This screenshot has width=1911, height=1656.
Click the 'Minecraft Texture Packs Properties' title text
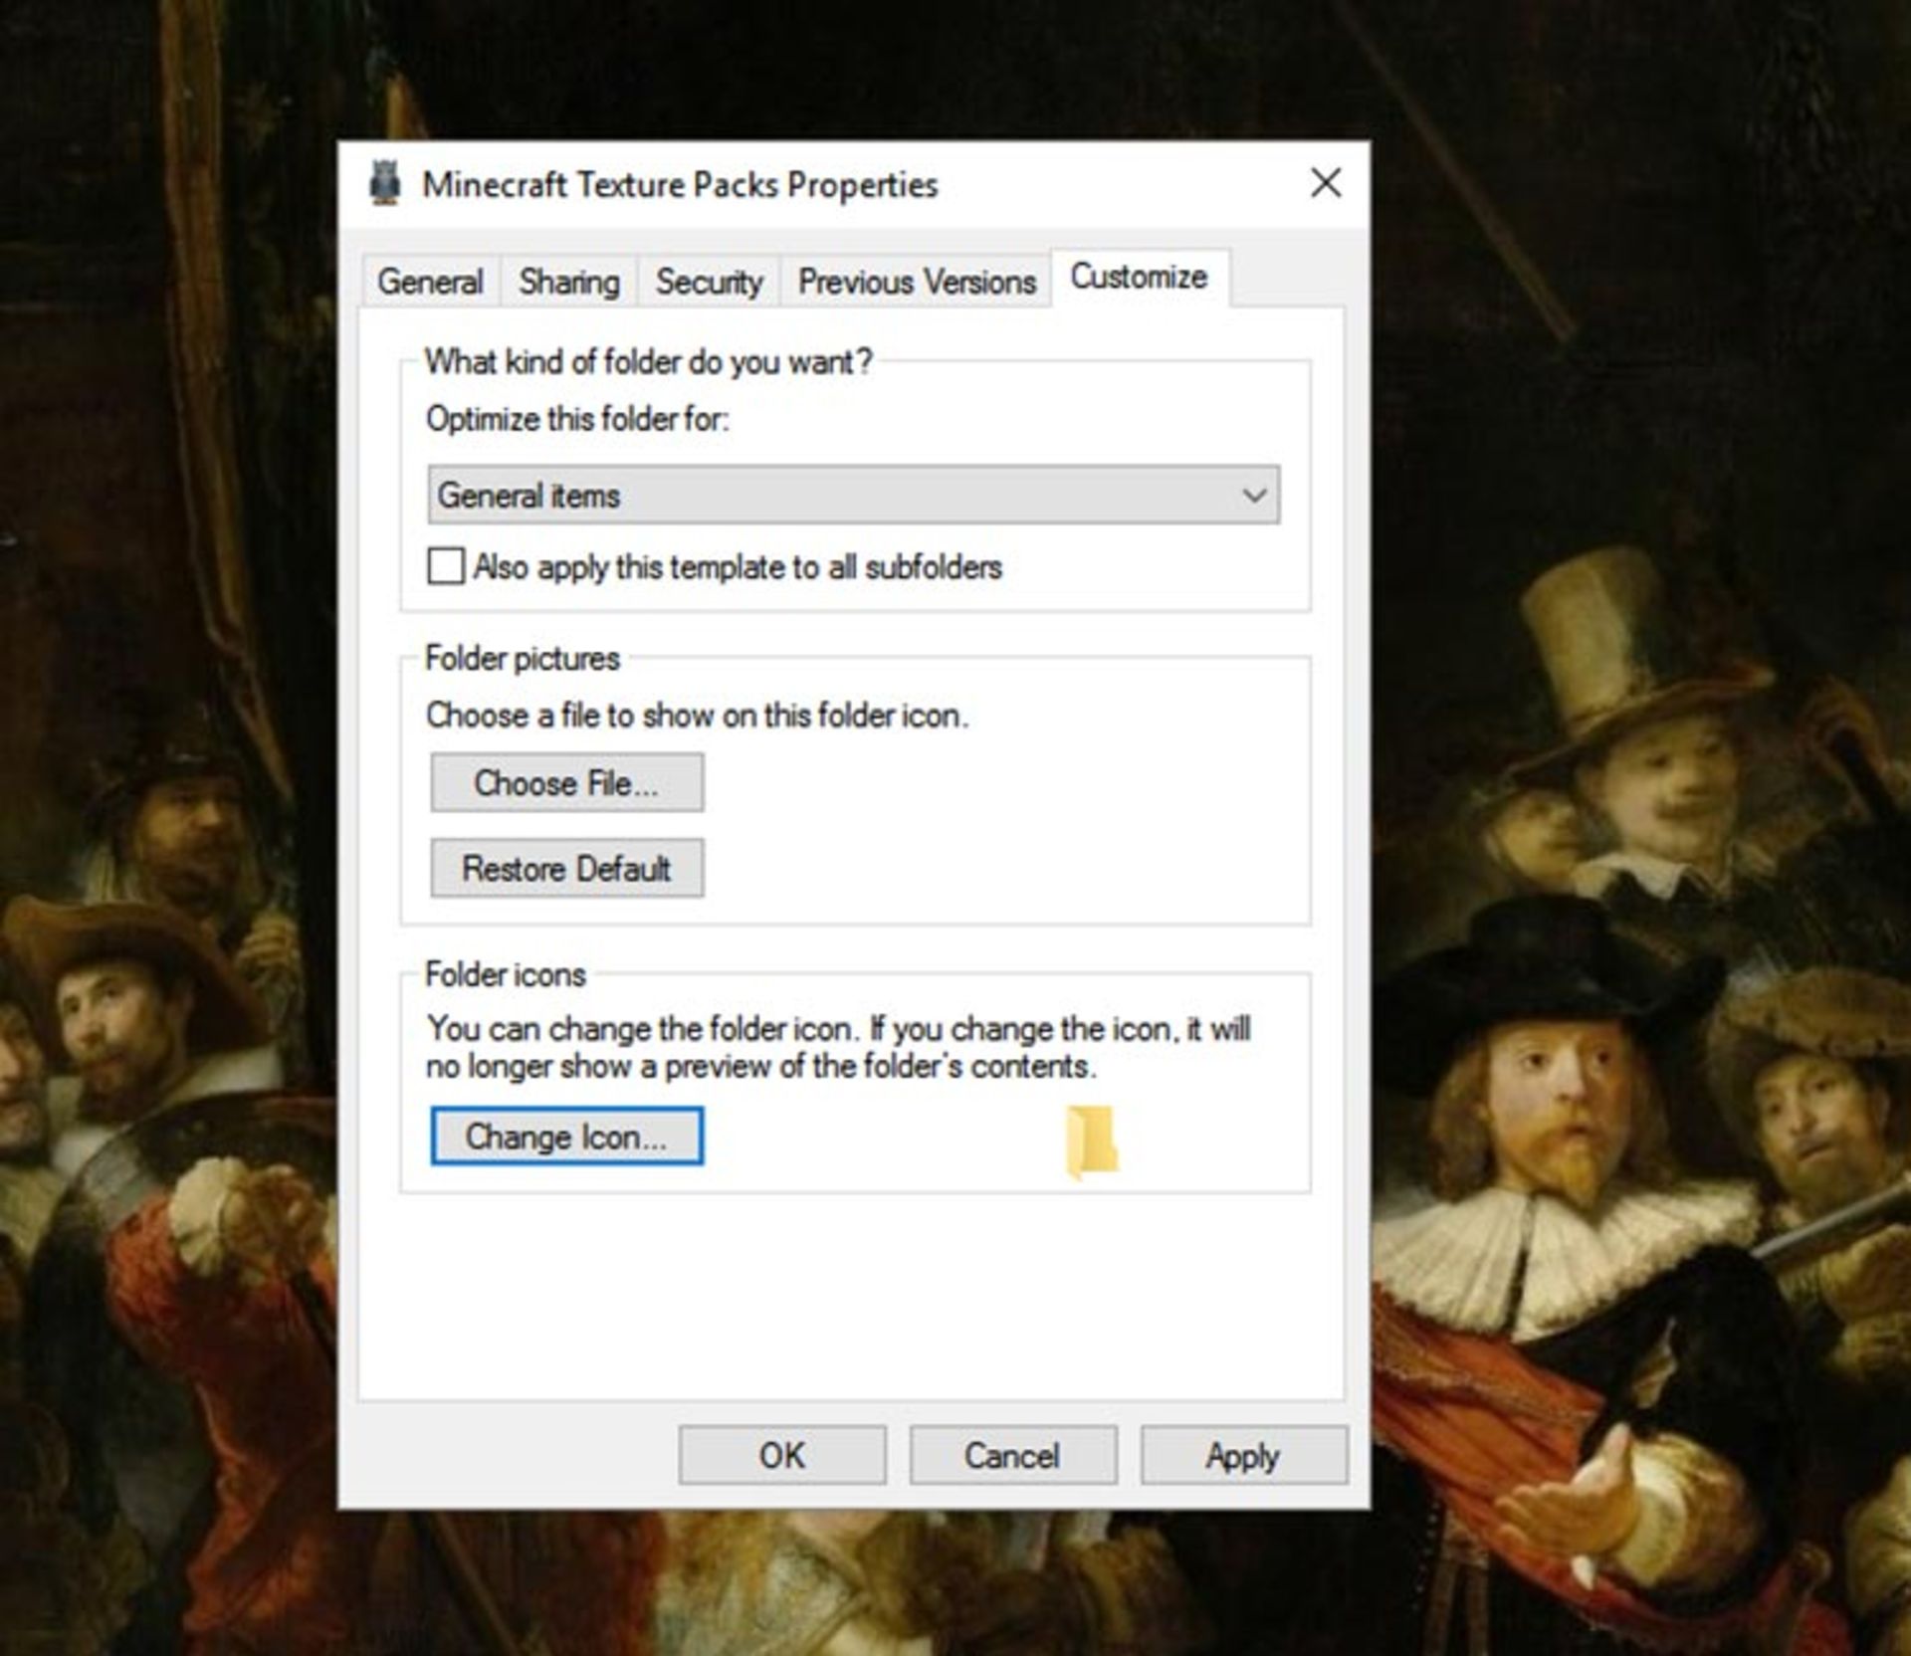coord(680,185)
